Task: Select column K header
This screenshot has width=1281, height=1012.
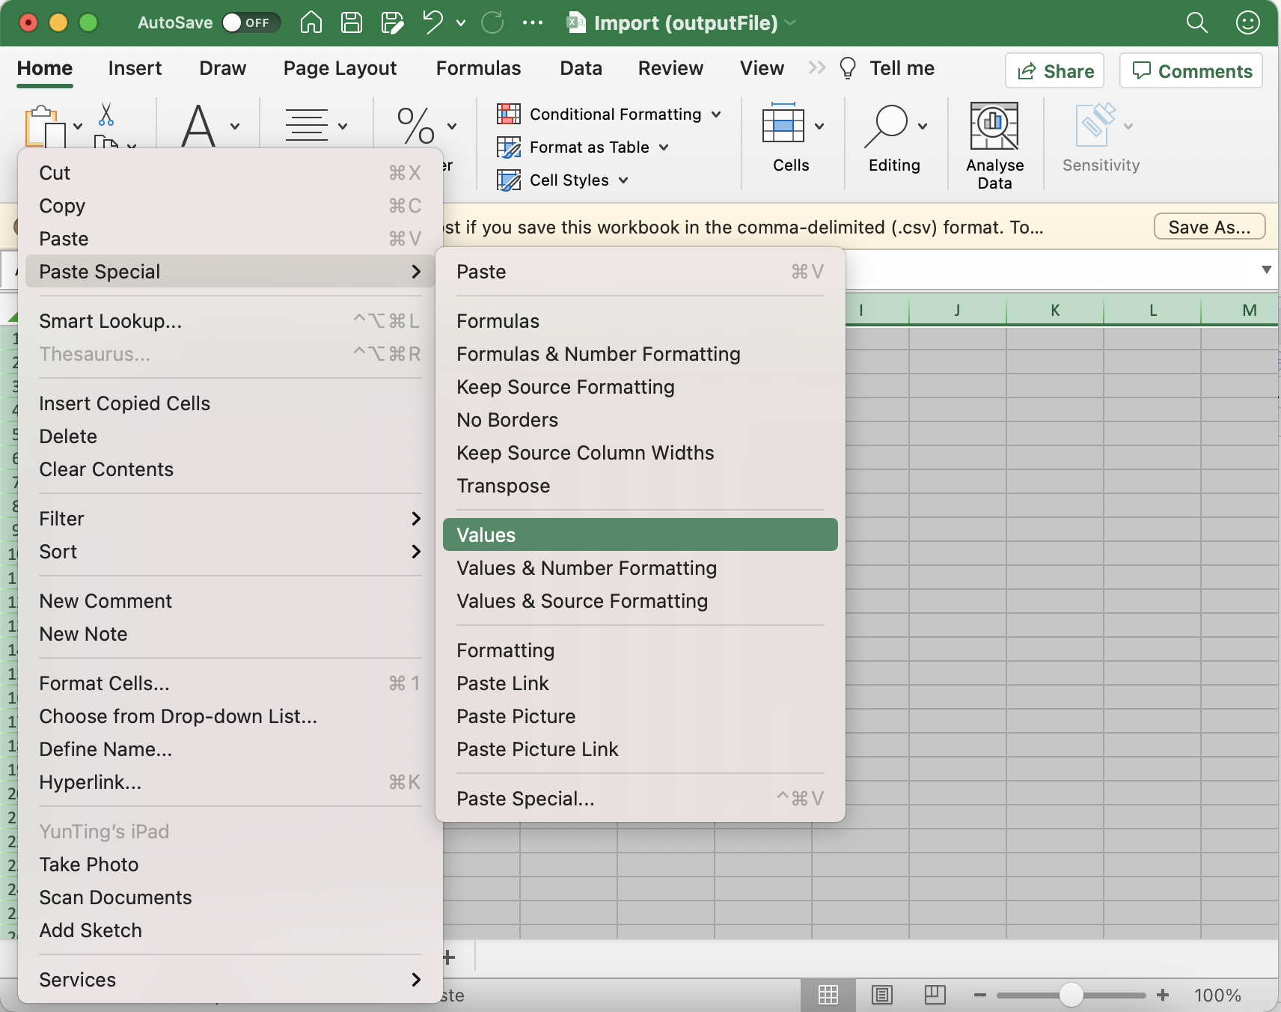Action: 1054,311
